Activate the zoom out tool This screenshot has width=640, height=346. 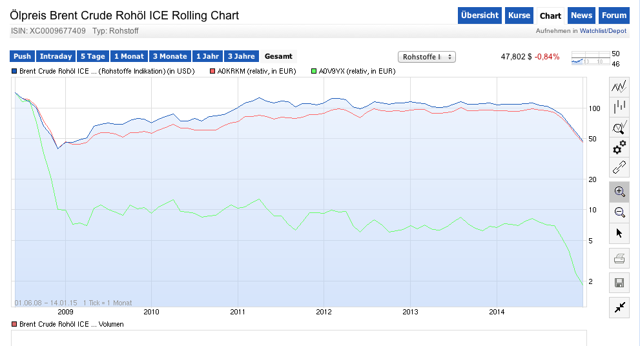[x=619, y=212]
